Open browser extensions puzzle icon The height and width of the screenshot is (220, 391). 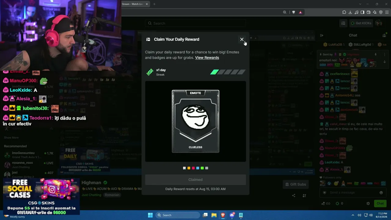[344, 12]
